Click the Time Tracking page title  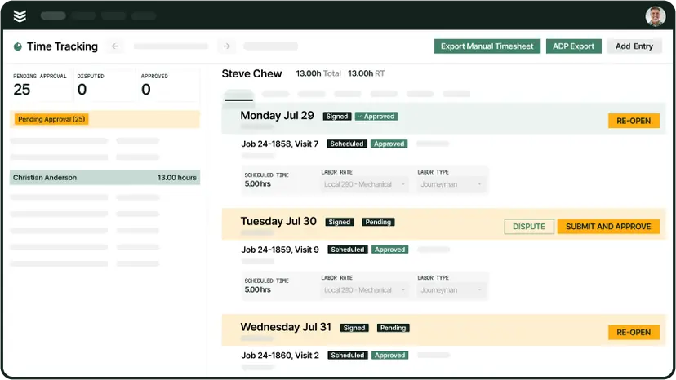click(63, 46)
